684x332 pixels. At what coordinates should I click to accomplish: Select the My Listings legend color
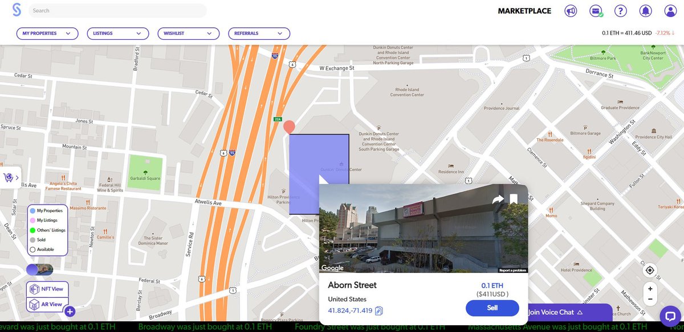[32, 221]
